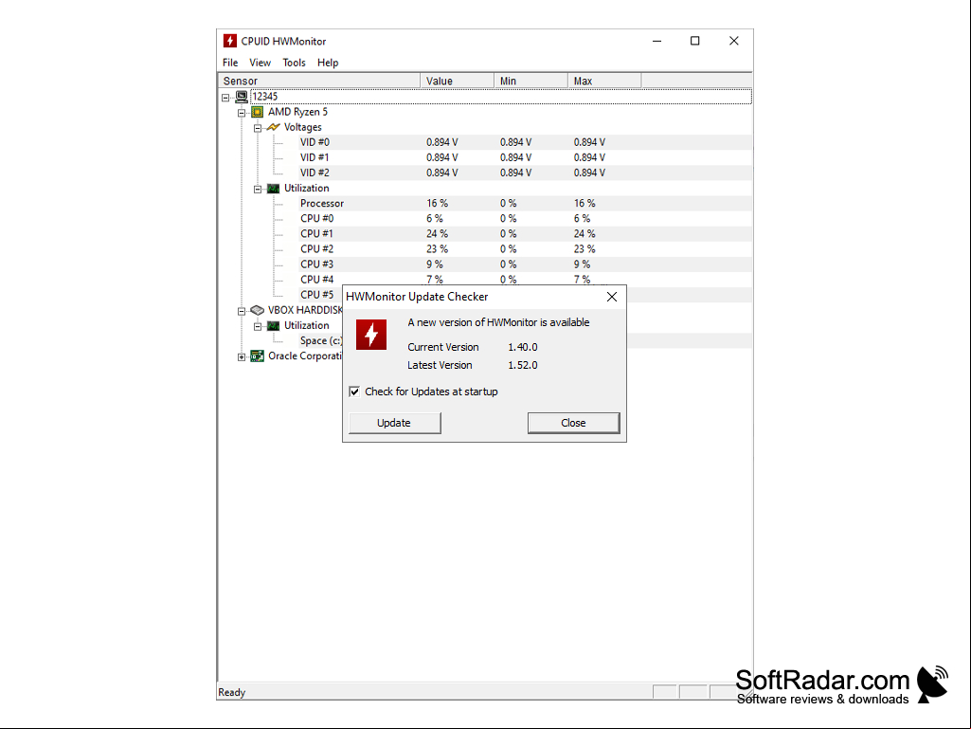Select the CPU #1 row

tap(525, 234)
